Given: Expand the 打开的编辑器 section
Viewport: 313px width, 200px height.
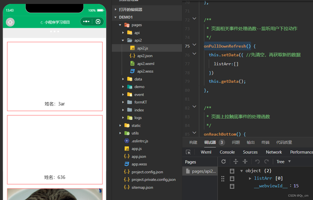Looking at the screenshot, I should (x=116, y=9).
